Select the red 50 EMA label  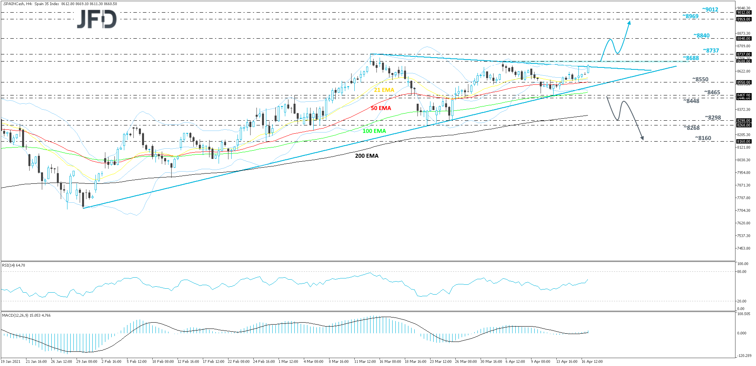[381, 108]
